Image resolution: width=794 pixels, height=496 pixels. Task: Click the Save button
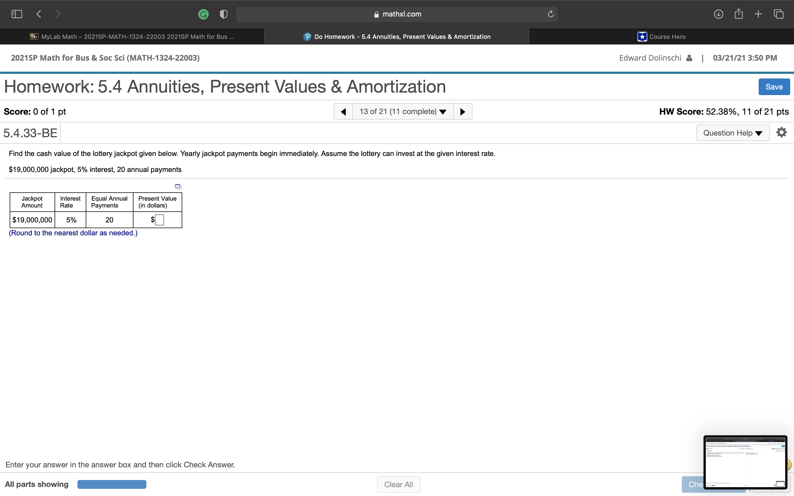(774, 87)
